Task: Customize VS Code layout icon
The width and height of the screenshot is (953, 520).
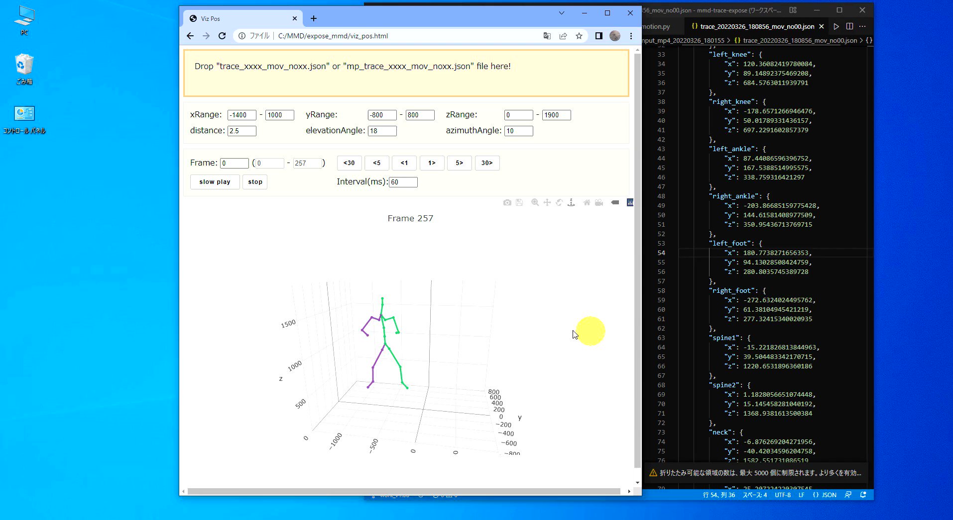Action: (793, 10)
